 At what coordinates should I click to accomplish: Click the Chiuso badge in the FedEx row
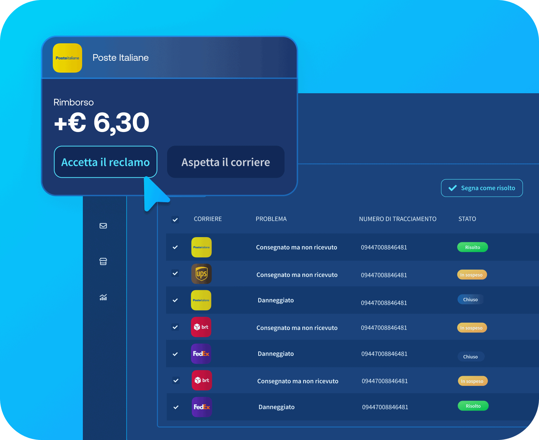click(471, 357)
